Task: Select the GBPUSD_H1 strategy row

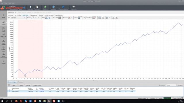Action: click(x=71, y=91)
